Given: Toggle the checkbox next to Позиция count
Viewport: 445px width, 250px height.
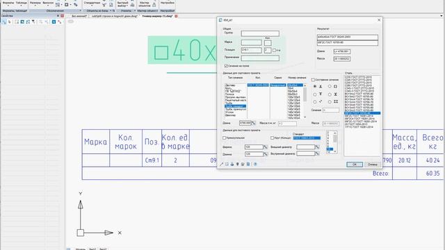Looking at the screenshot, I should coord(274,50).
